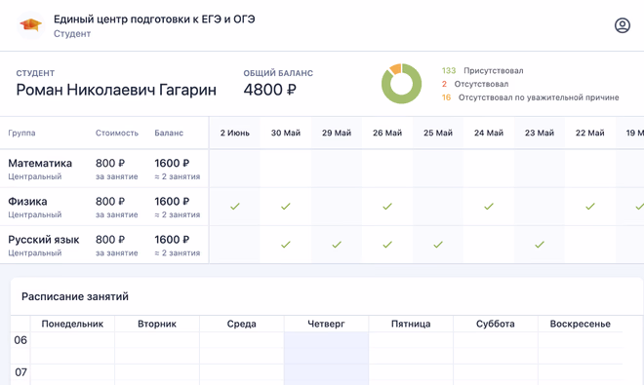Click the Пятница schedule column header
The width and height of the screenshot is (644, 385).
(x=411, y=324)
